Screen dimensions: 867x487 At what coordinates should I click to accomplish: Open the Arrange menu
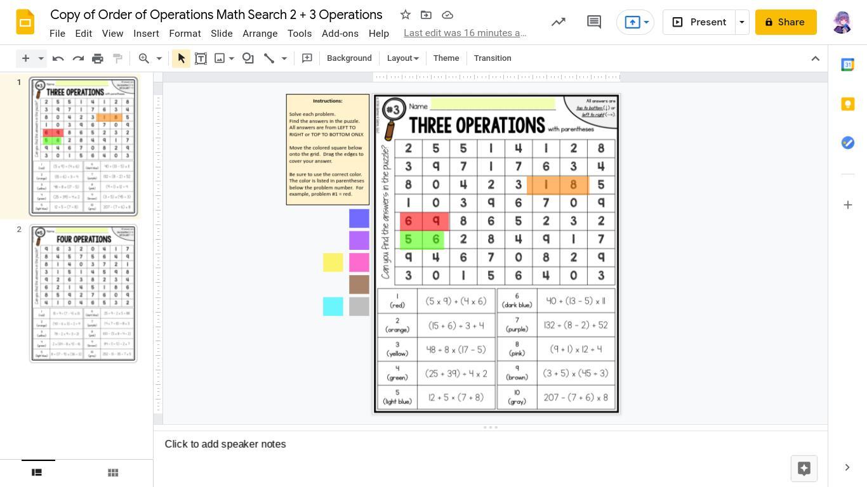pos(260,34)
